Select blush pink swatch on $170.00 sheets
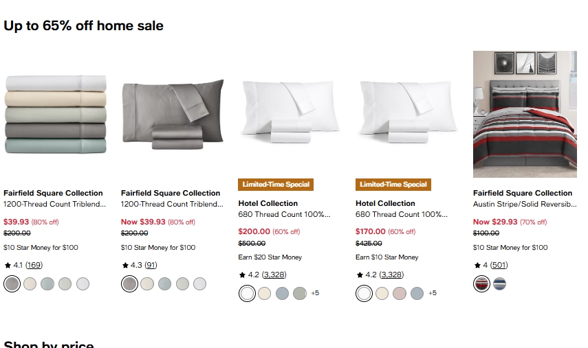 coord(400,293)
